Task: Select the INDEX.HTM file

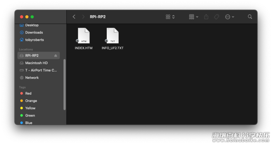Action: coord(84,39)
